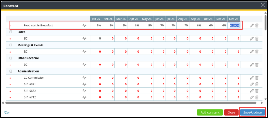Screen dimensions: 268x118
Task: Collapse the Meetings & Events group
Action: (11, 45)
